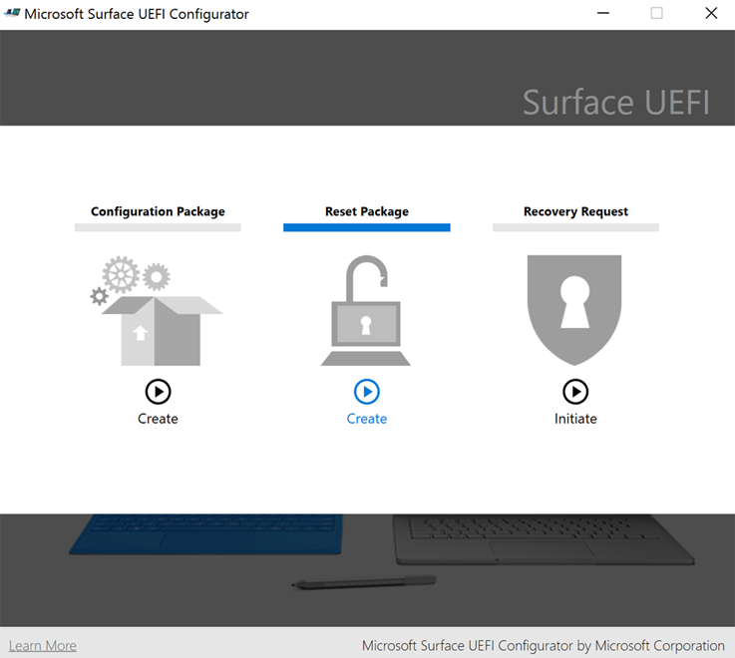The image size is (735, 658).
Task: Click the blue Create label for Reset Package
Action: 367,419
